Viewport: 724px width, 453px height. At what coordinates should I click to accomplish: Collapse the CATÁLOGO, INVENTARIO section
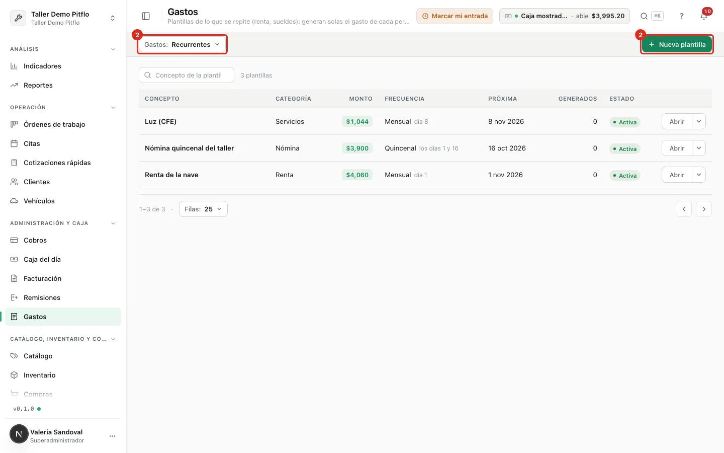113,339
